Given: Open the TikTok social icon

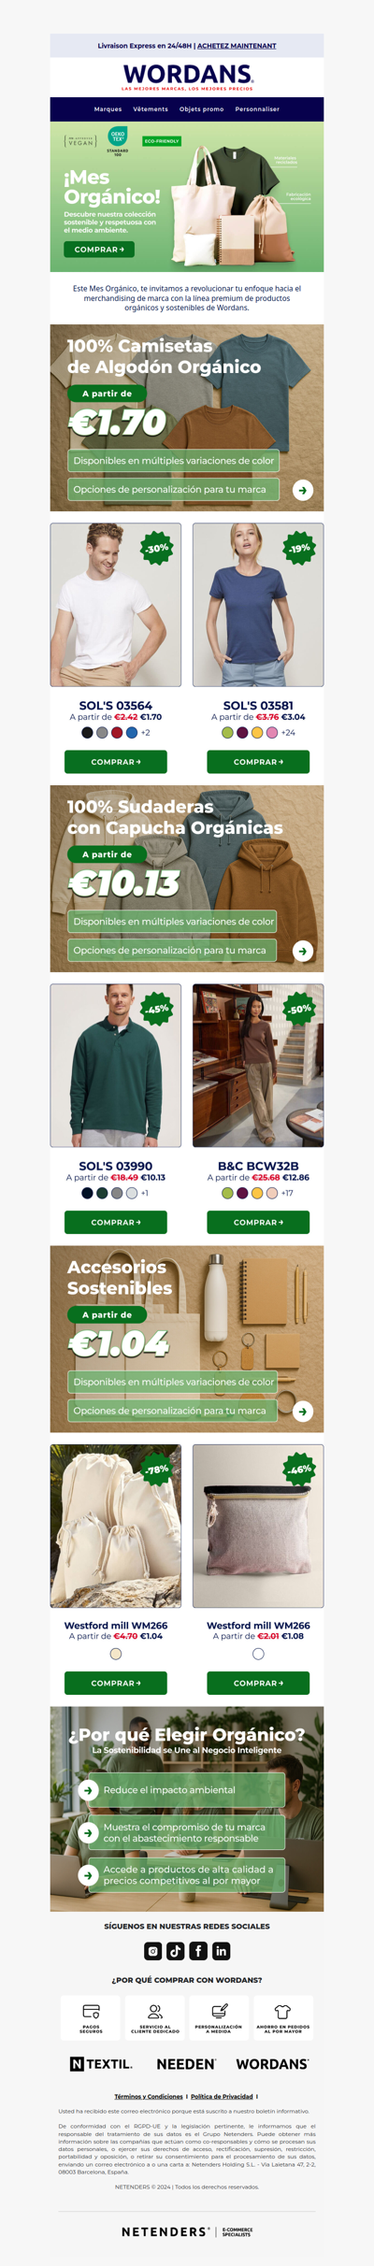Looking at the screenshot, I should click(176, 1951).
